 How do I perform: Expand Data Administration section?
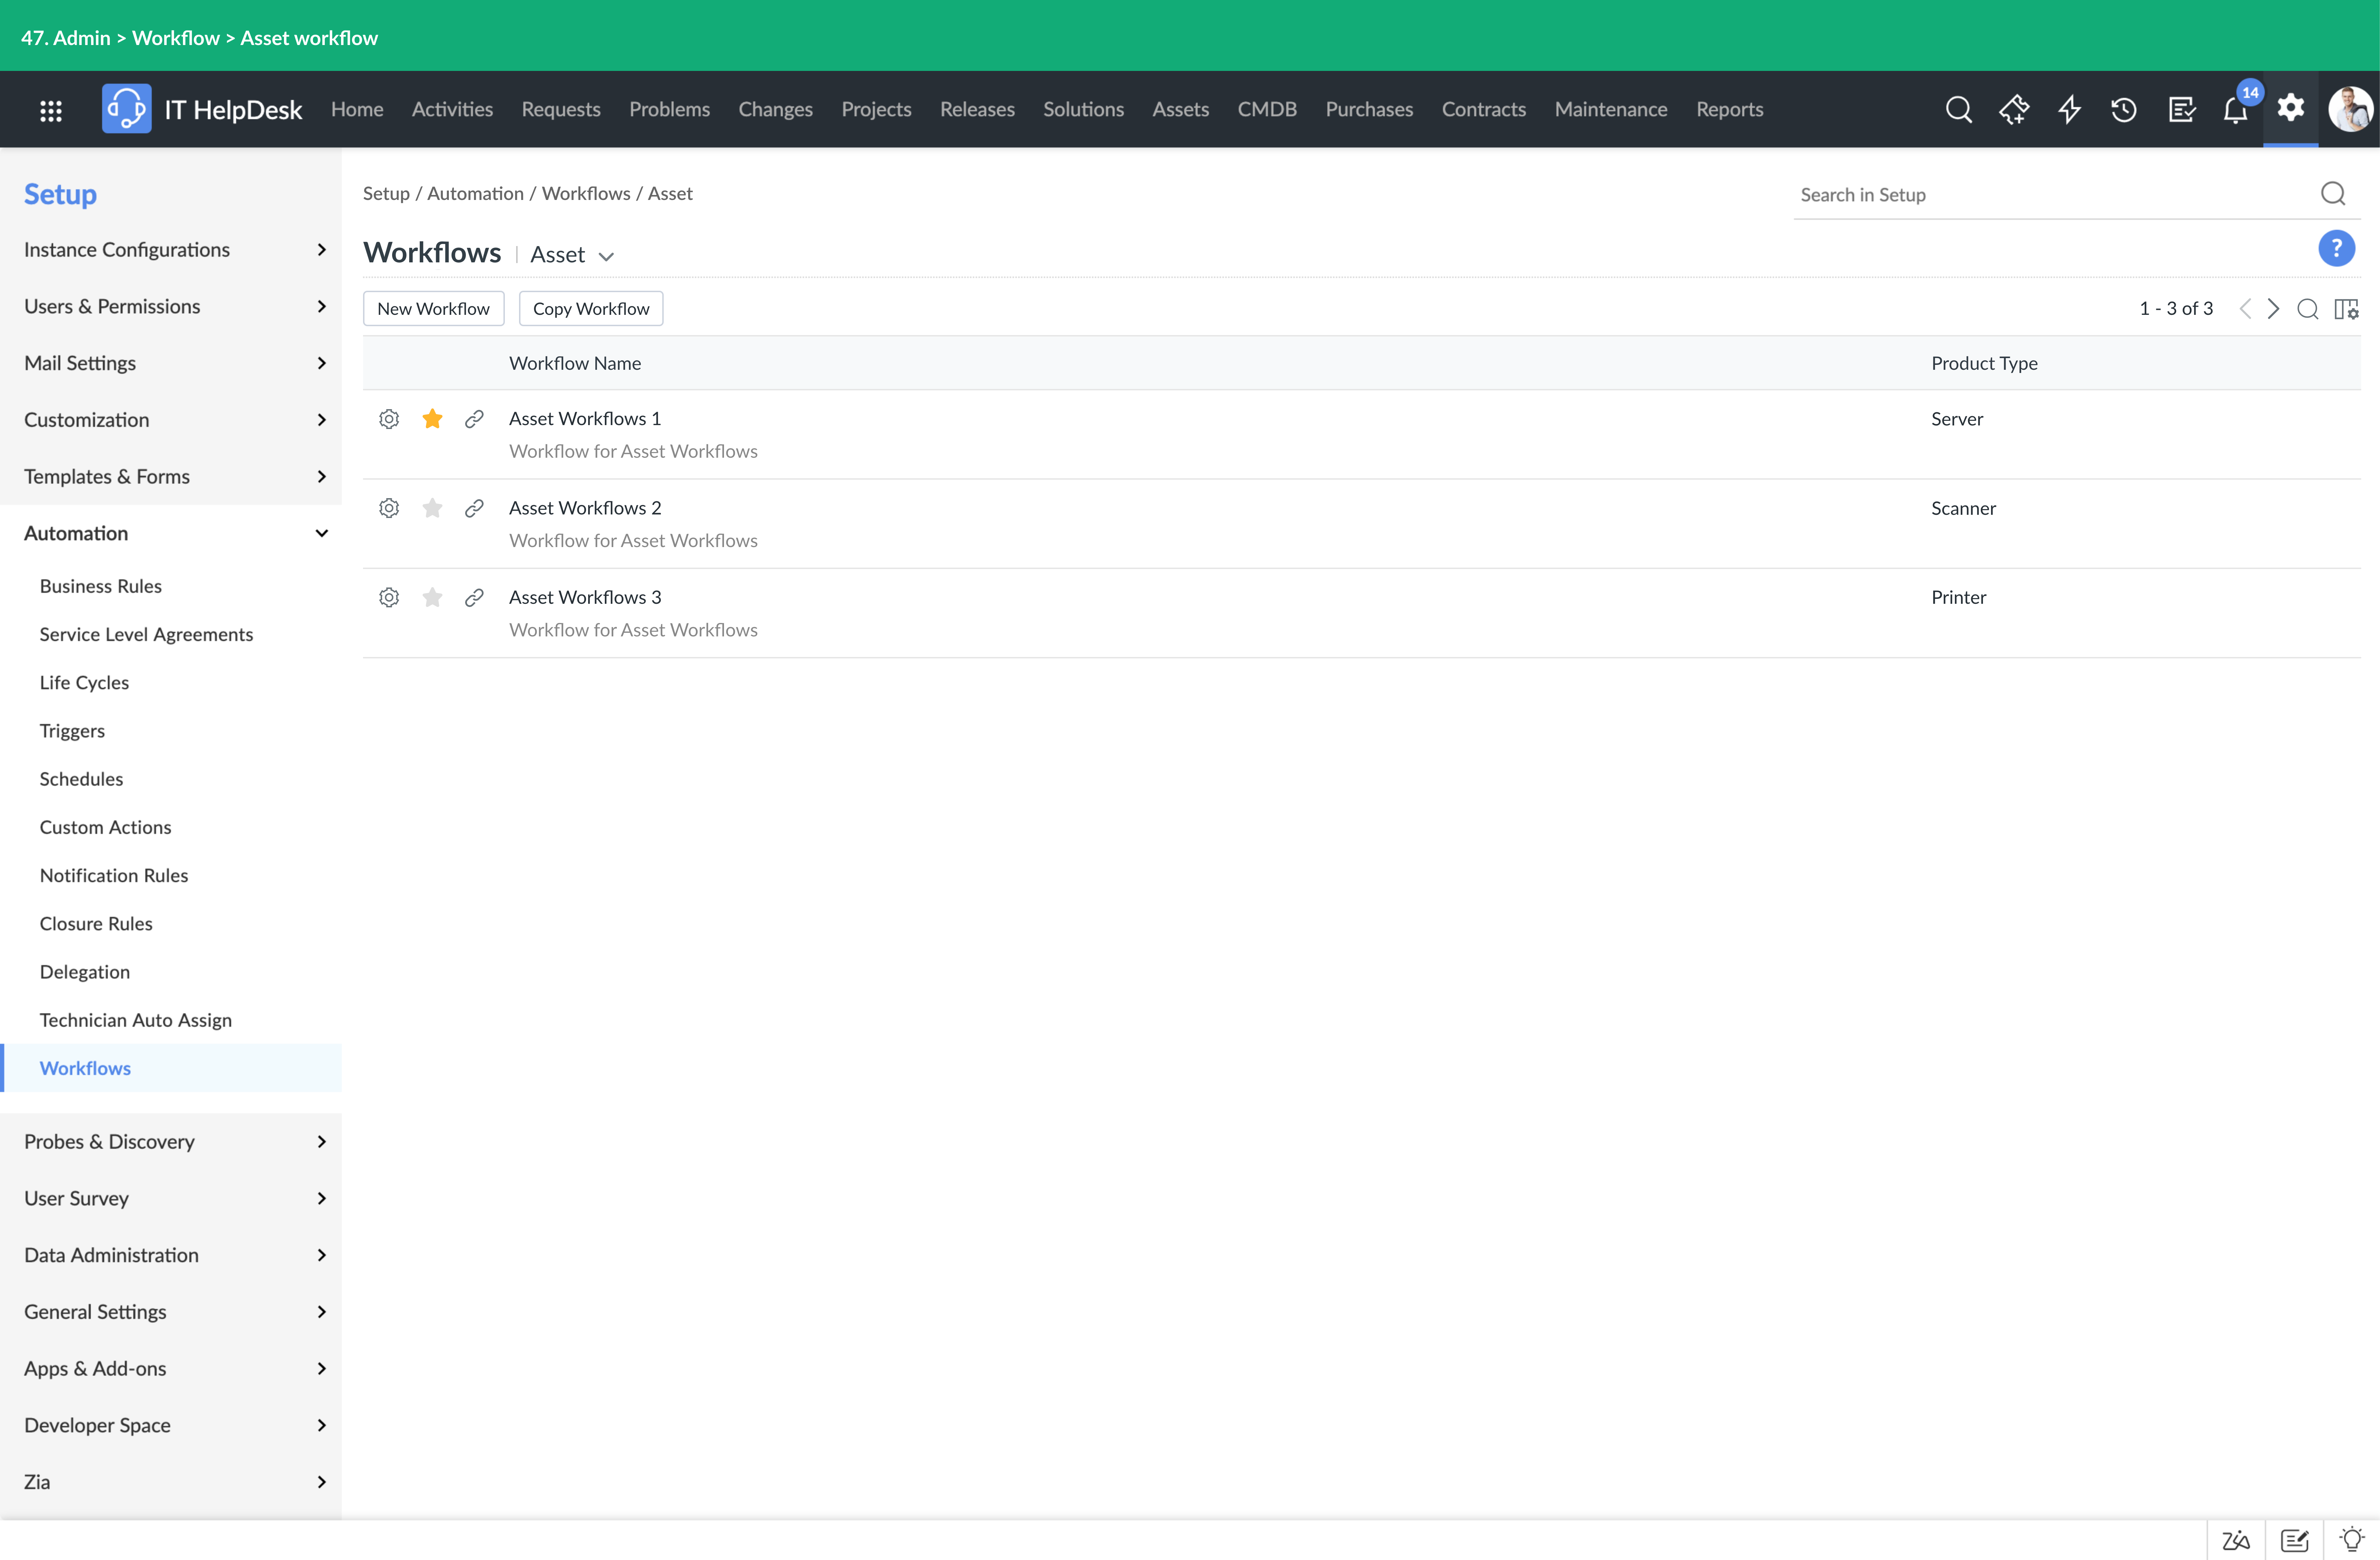pos(171,1255)
